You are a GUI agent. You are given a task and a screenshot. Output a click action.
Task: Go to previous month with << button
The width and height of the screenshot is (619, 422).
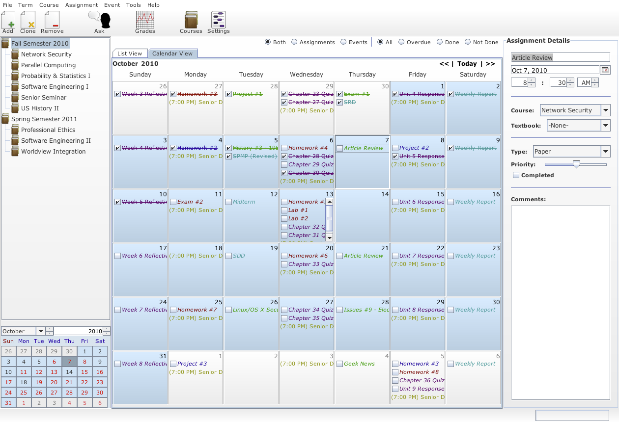444,64
